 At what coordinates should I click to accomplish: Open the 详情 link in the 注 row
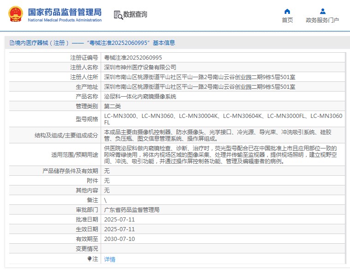tap(109, 259)
